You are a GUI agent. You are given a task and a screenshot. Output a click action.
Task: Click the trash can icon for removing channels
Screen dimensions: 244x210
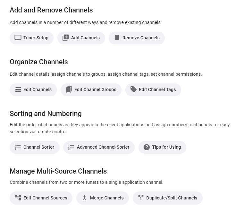coord(117,38)
